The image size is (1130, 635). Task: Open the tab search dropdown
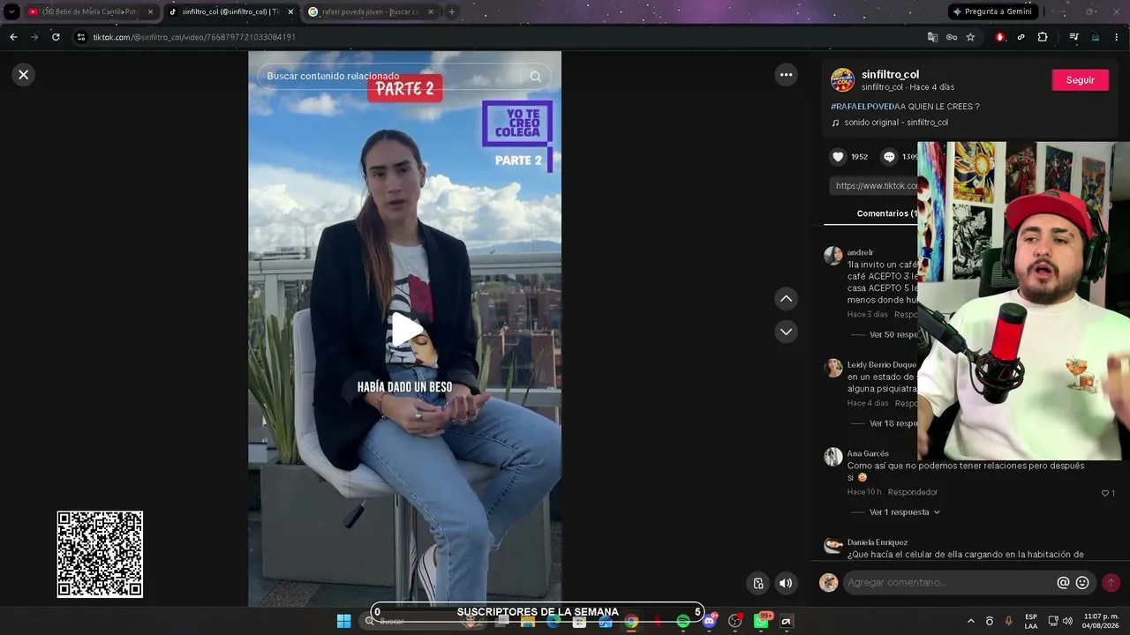coord(11,12)
